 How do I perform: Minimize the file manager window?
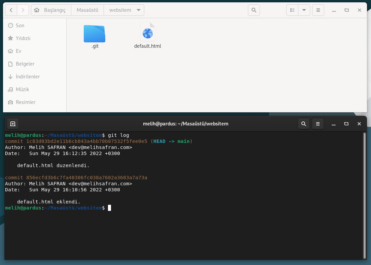[x=334, y=10]
